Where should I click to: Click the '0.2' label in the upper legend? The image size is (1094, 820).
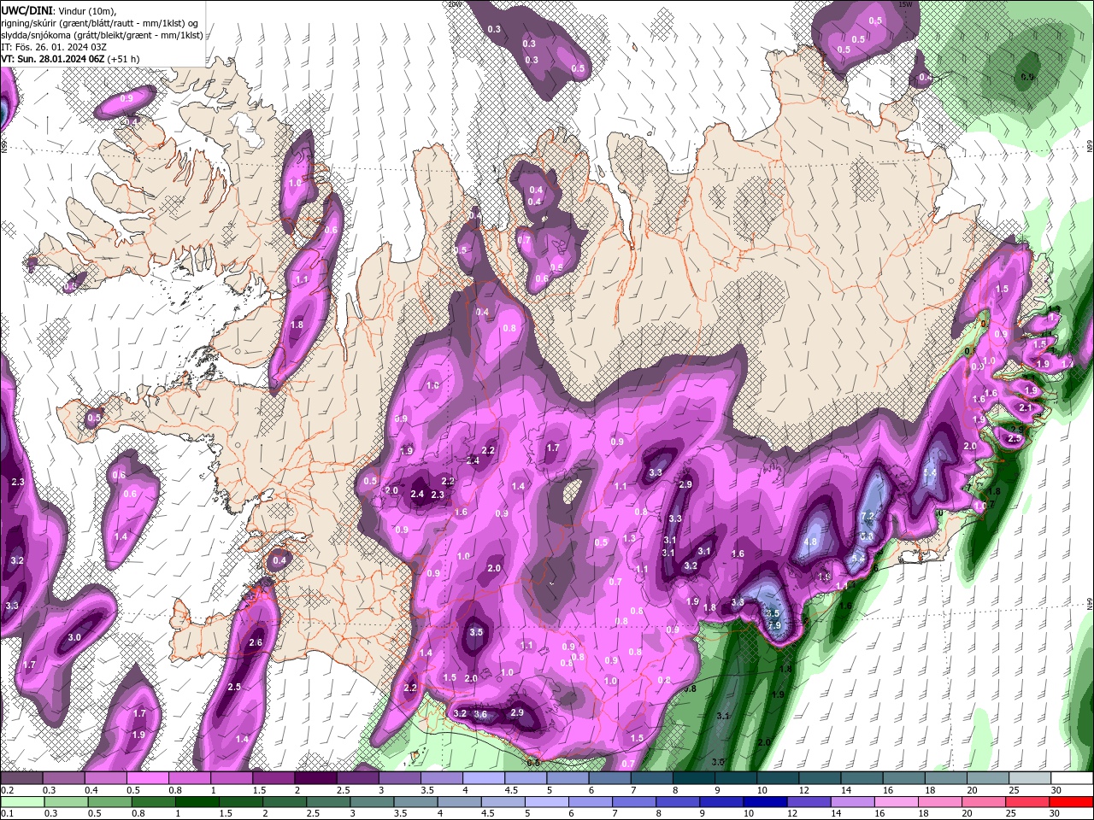(8, 790)
